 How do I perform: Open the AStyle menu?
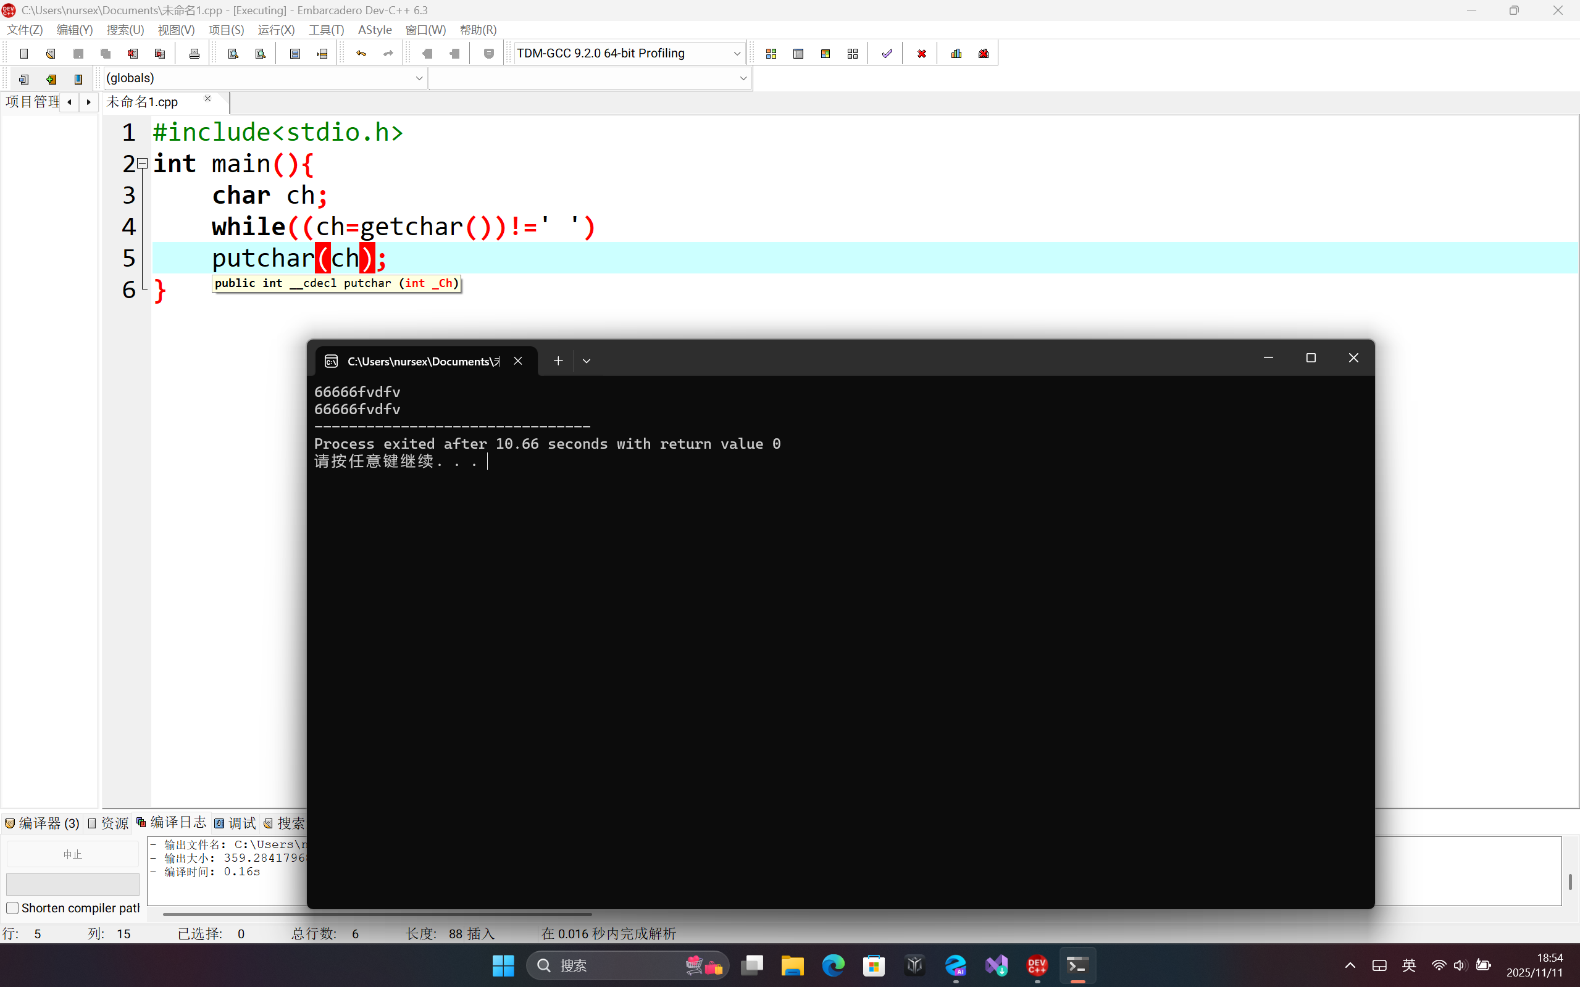(x=375, y=30)
